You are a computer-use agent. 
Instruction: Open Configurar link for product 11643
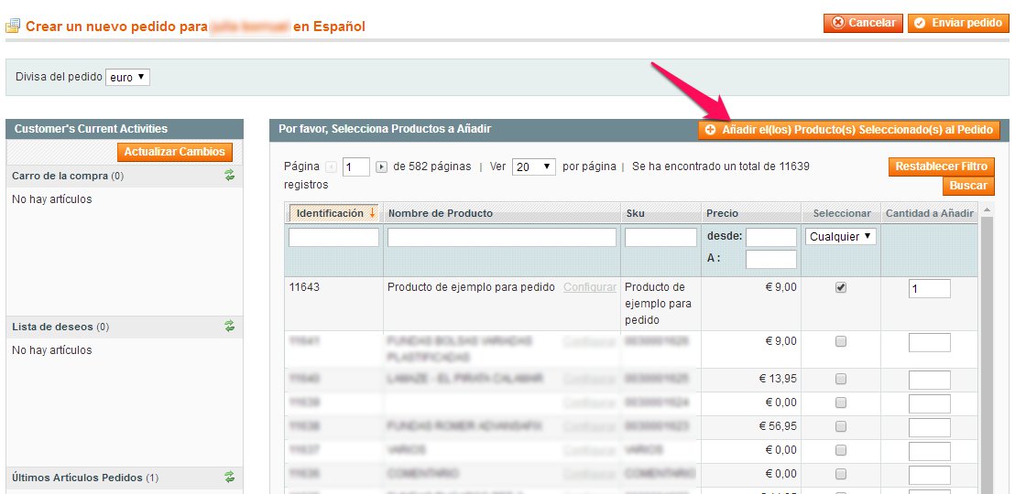point(589,287)
